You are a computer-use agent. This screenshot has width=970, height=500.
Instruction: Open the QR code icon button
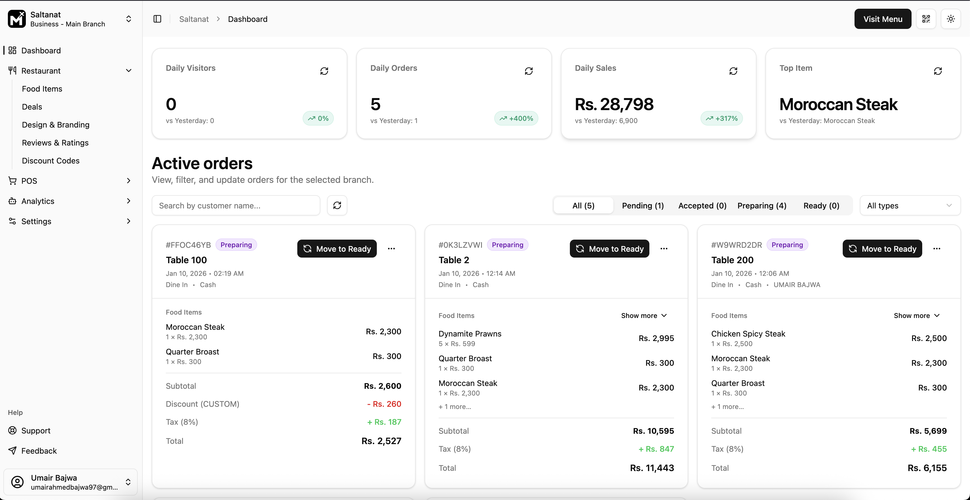[926, 19]
